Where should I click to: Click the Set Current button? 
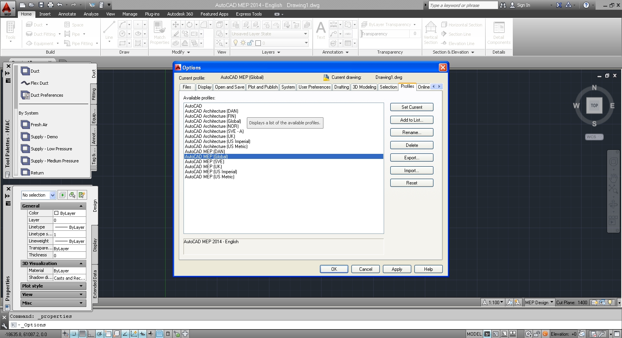coord(412,107)
